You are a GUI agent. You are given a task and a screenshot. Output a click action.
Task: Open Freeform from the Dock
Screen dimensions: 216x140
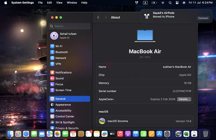[104, 134]
